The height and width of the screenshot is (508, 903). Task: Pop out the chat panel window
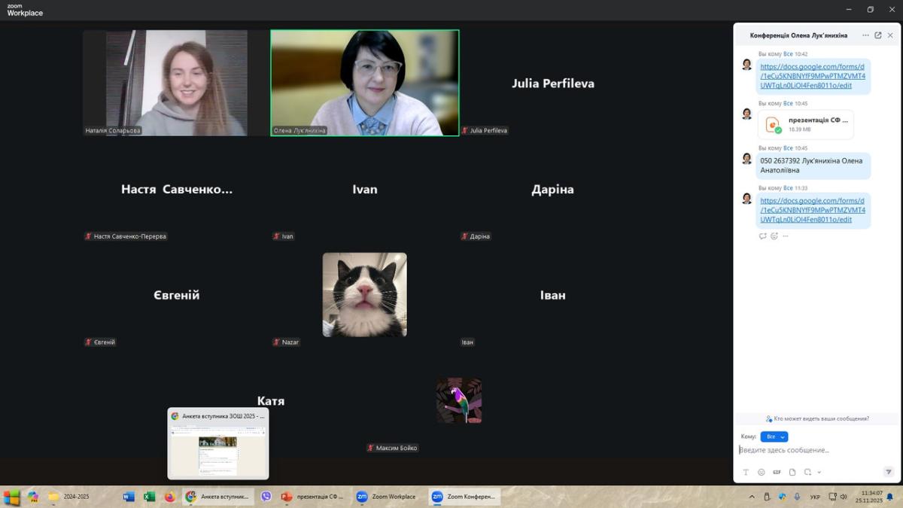(x=877, y=35)
